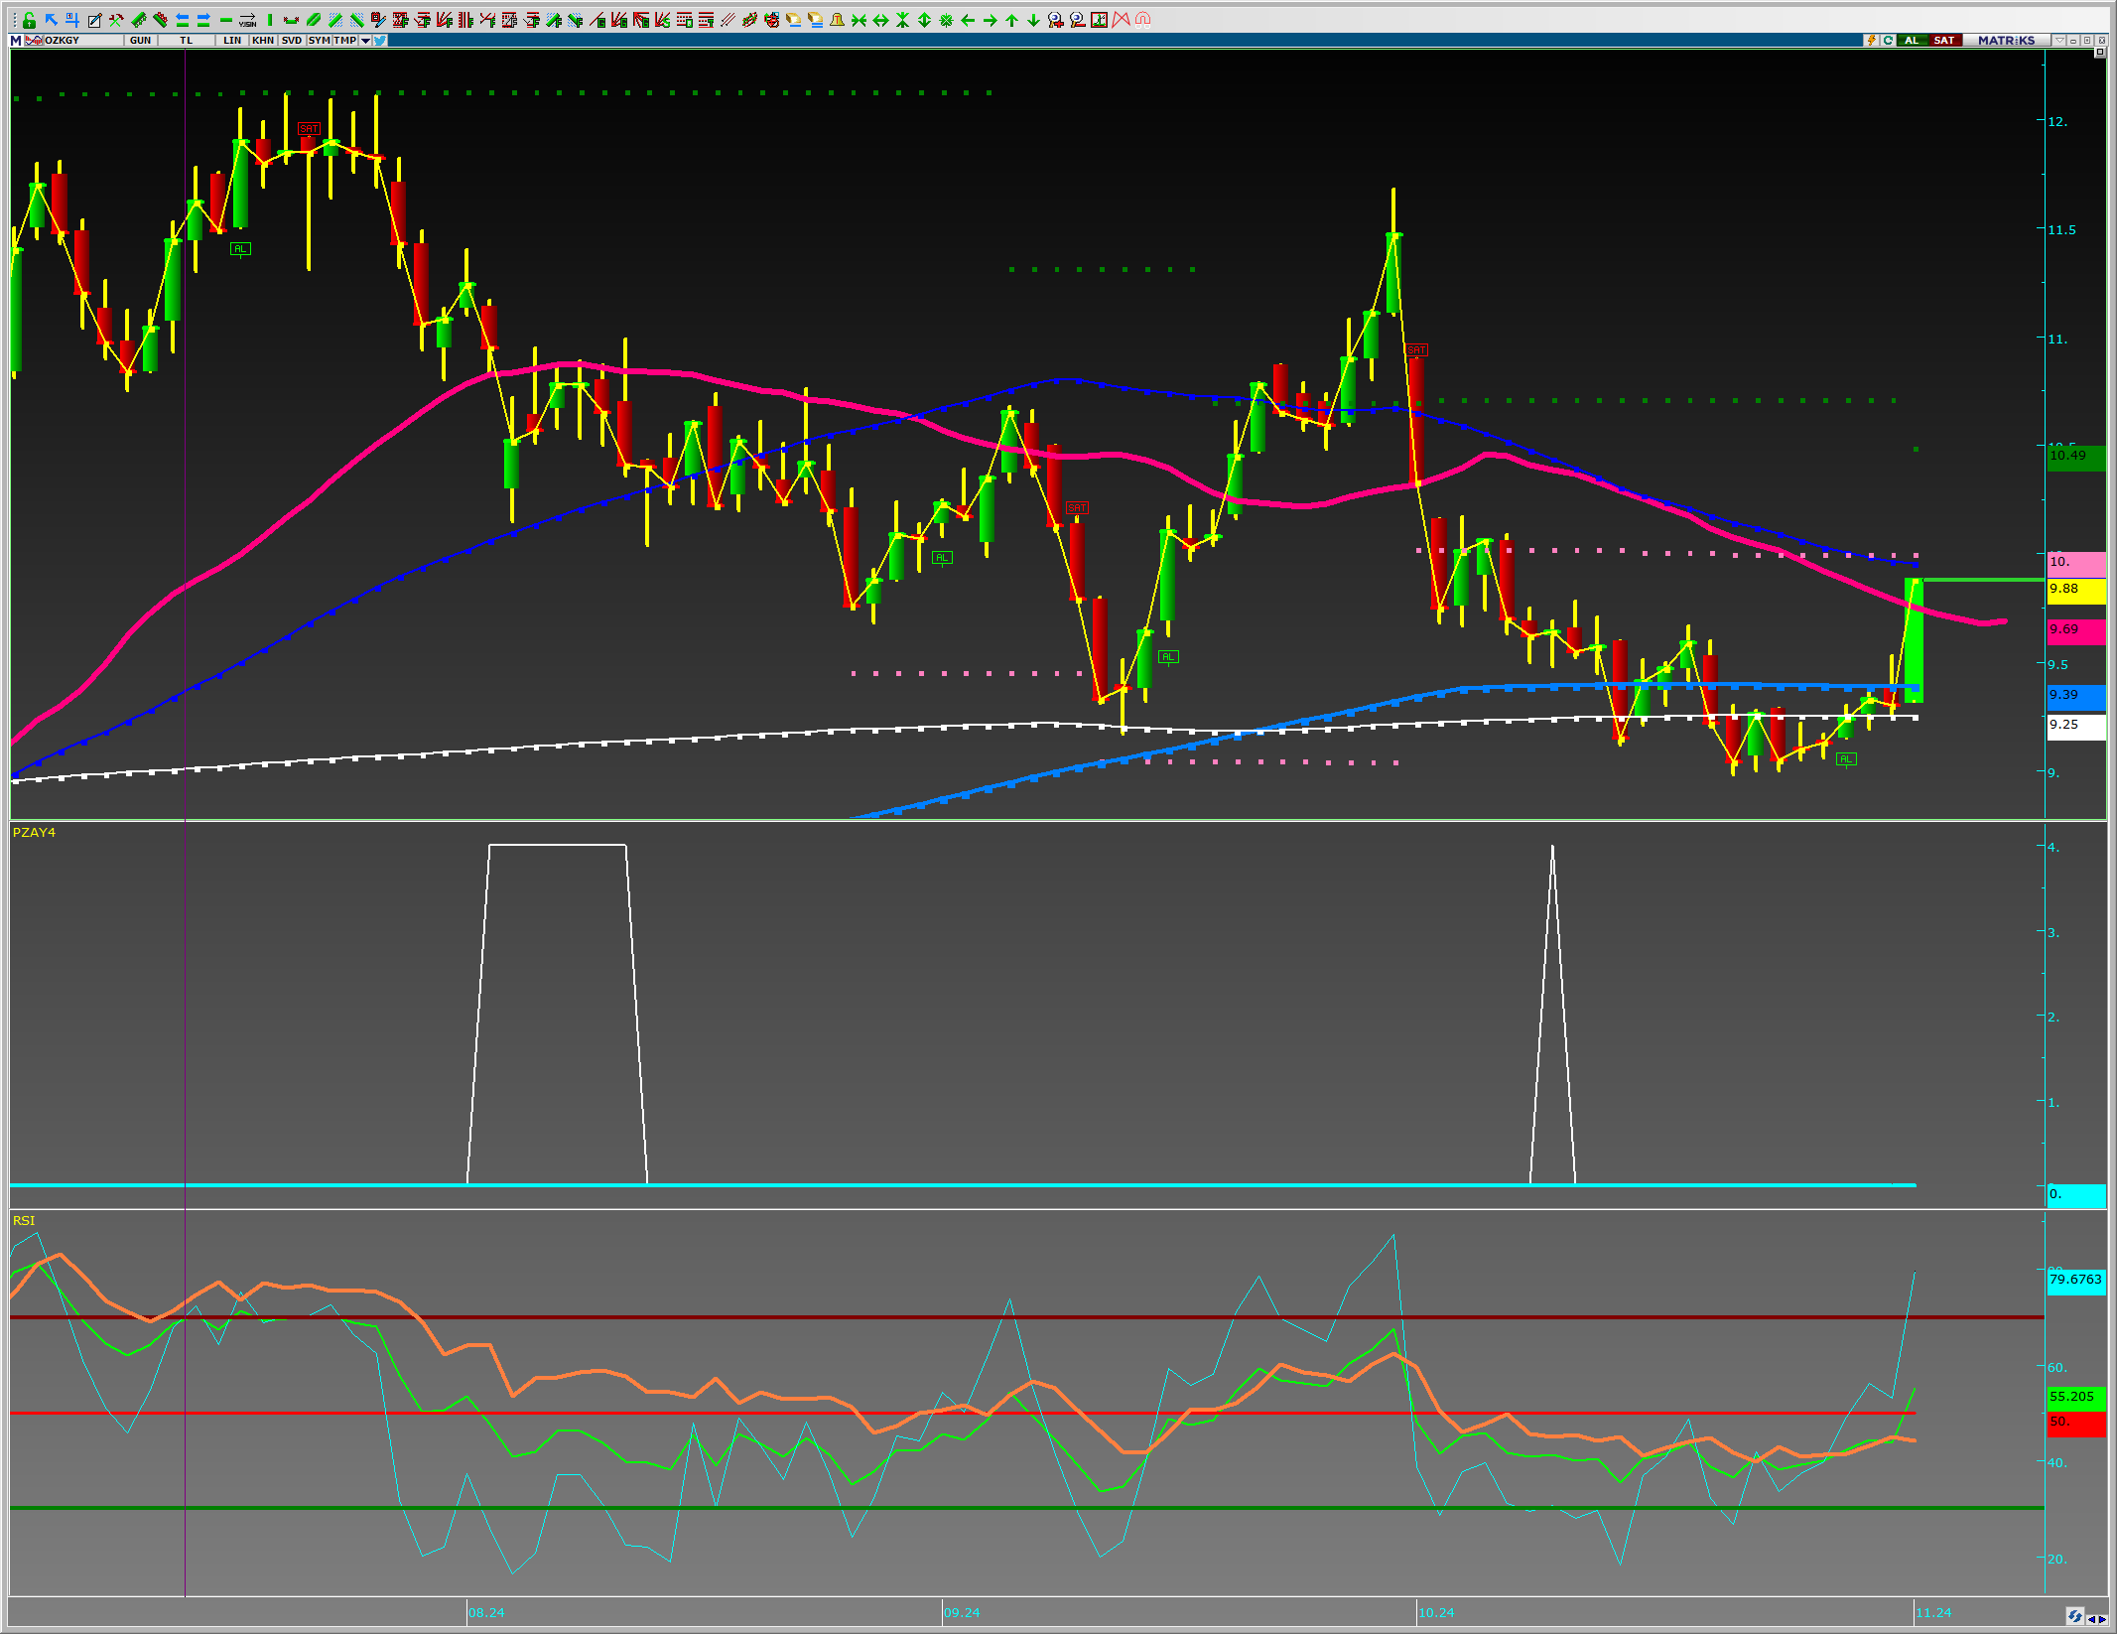Expand the triangle menu beside MATRIKS
The width and height of the screenshot is (2117, 1634).
(x=2059, y=41)
